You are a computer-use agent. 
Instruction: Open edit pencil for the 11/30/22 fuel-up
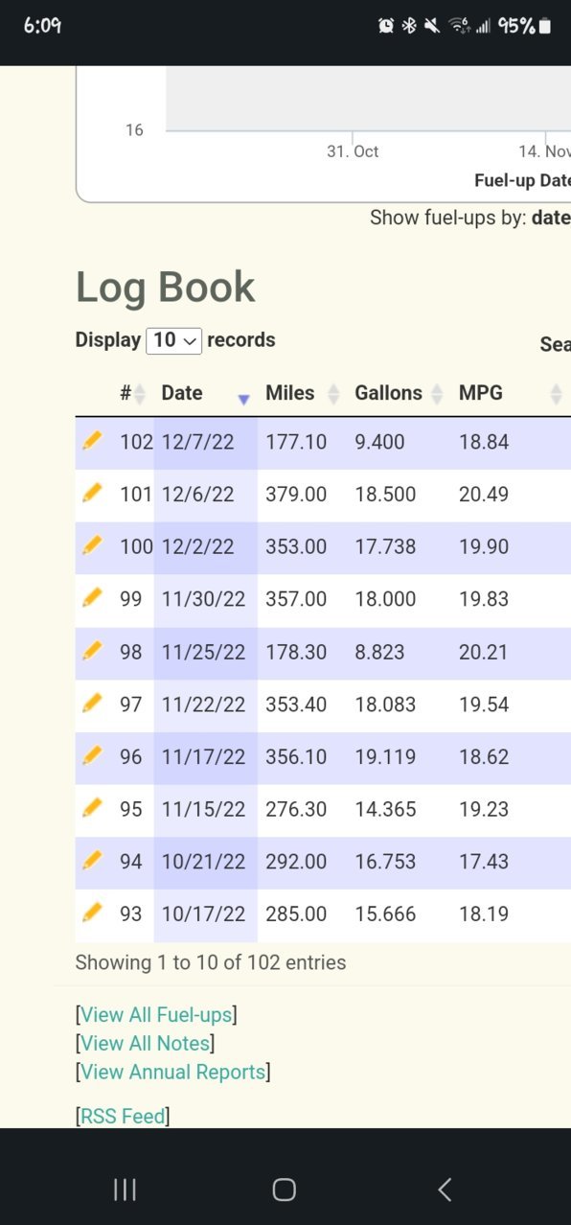(92, 598)
